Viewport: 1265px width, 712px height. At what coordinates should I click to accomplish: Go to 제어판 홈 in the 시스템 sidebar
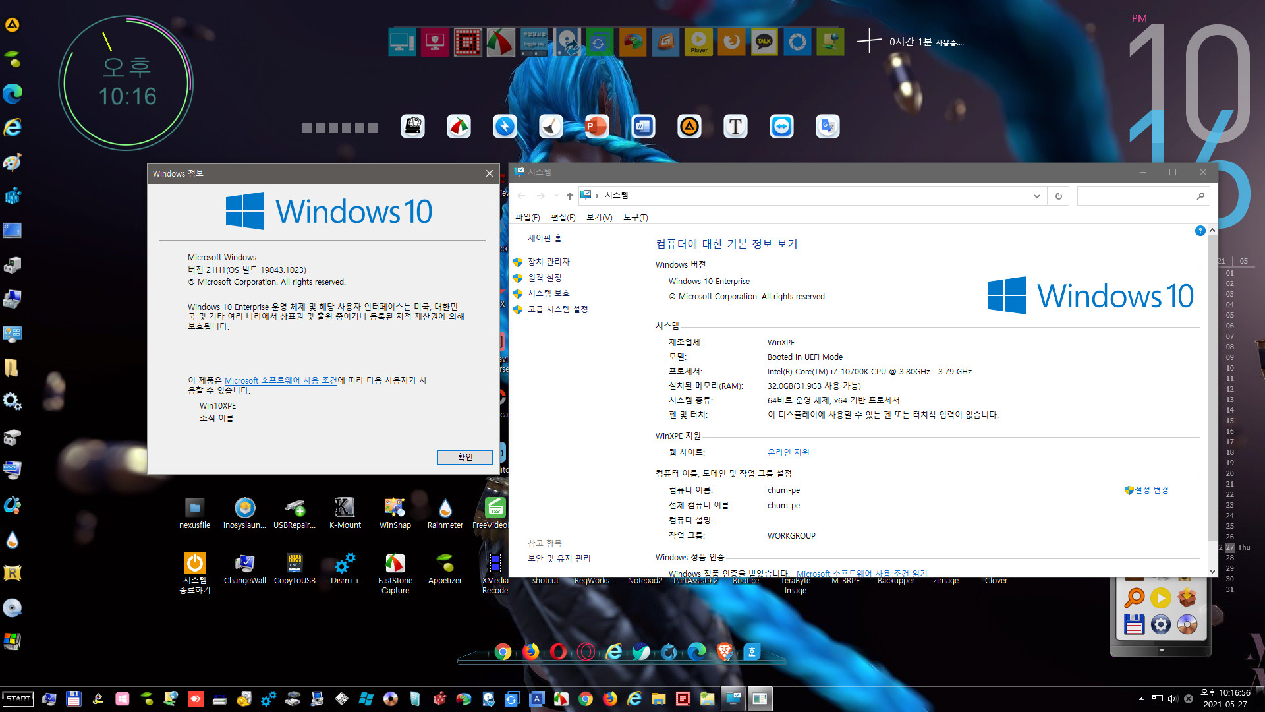tap(544, 238)
